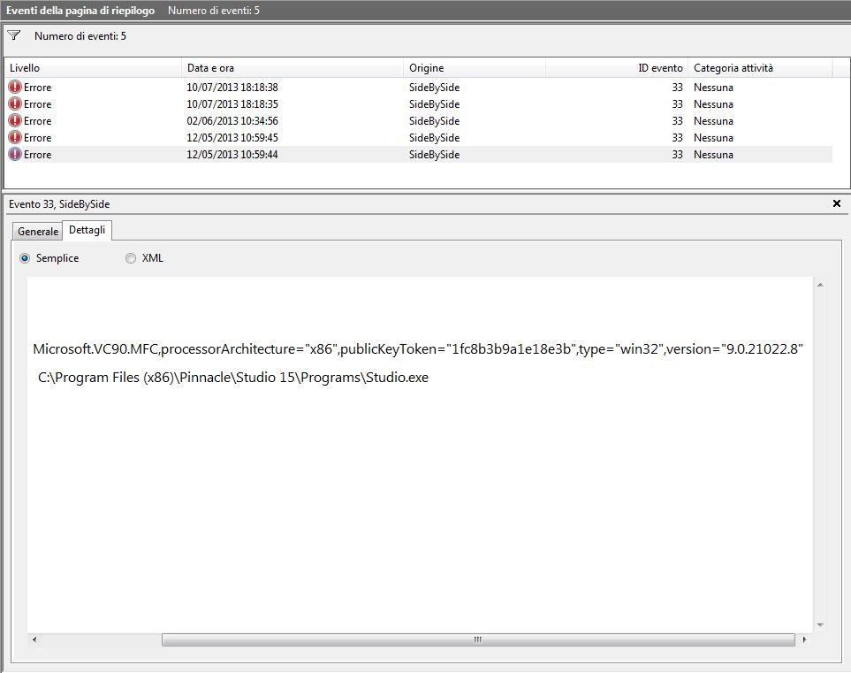Switch to the Generale tab
Viewport: 851px width, 673px height.
(37, 232)
